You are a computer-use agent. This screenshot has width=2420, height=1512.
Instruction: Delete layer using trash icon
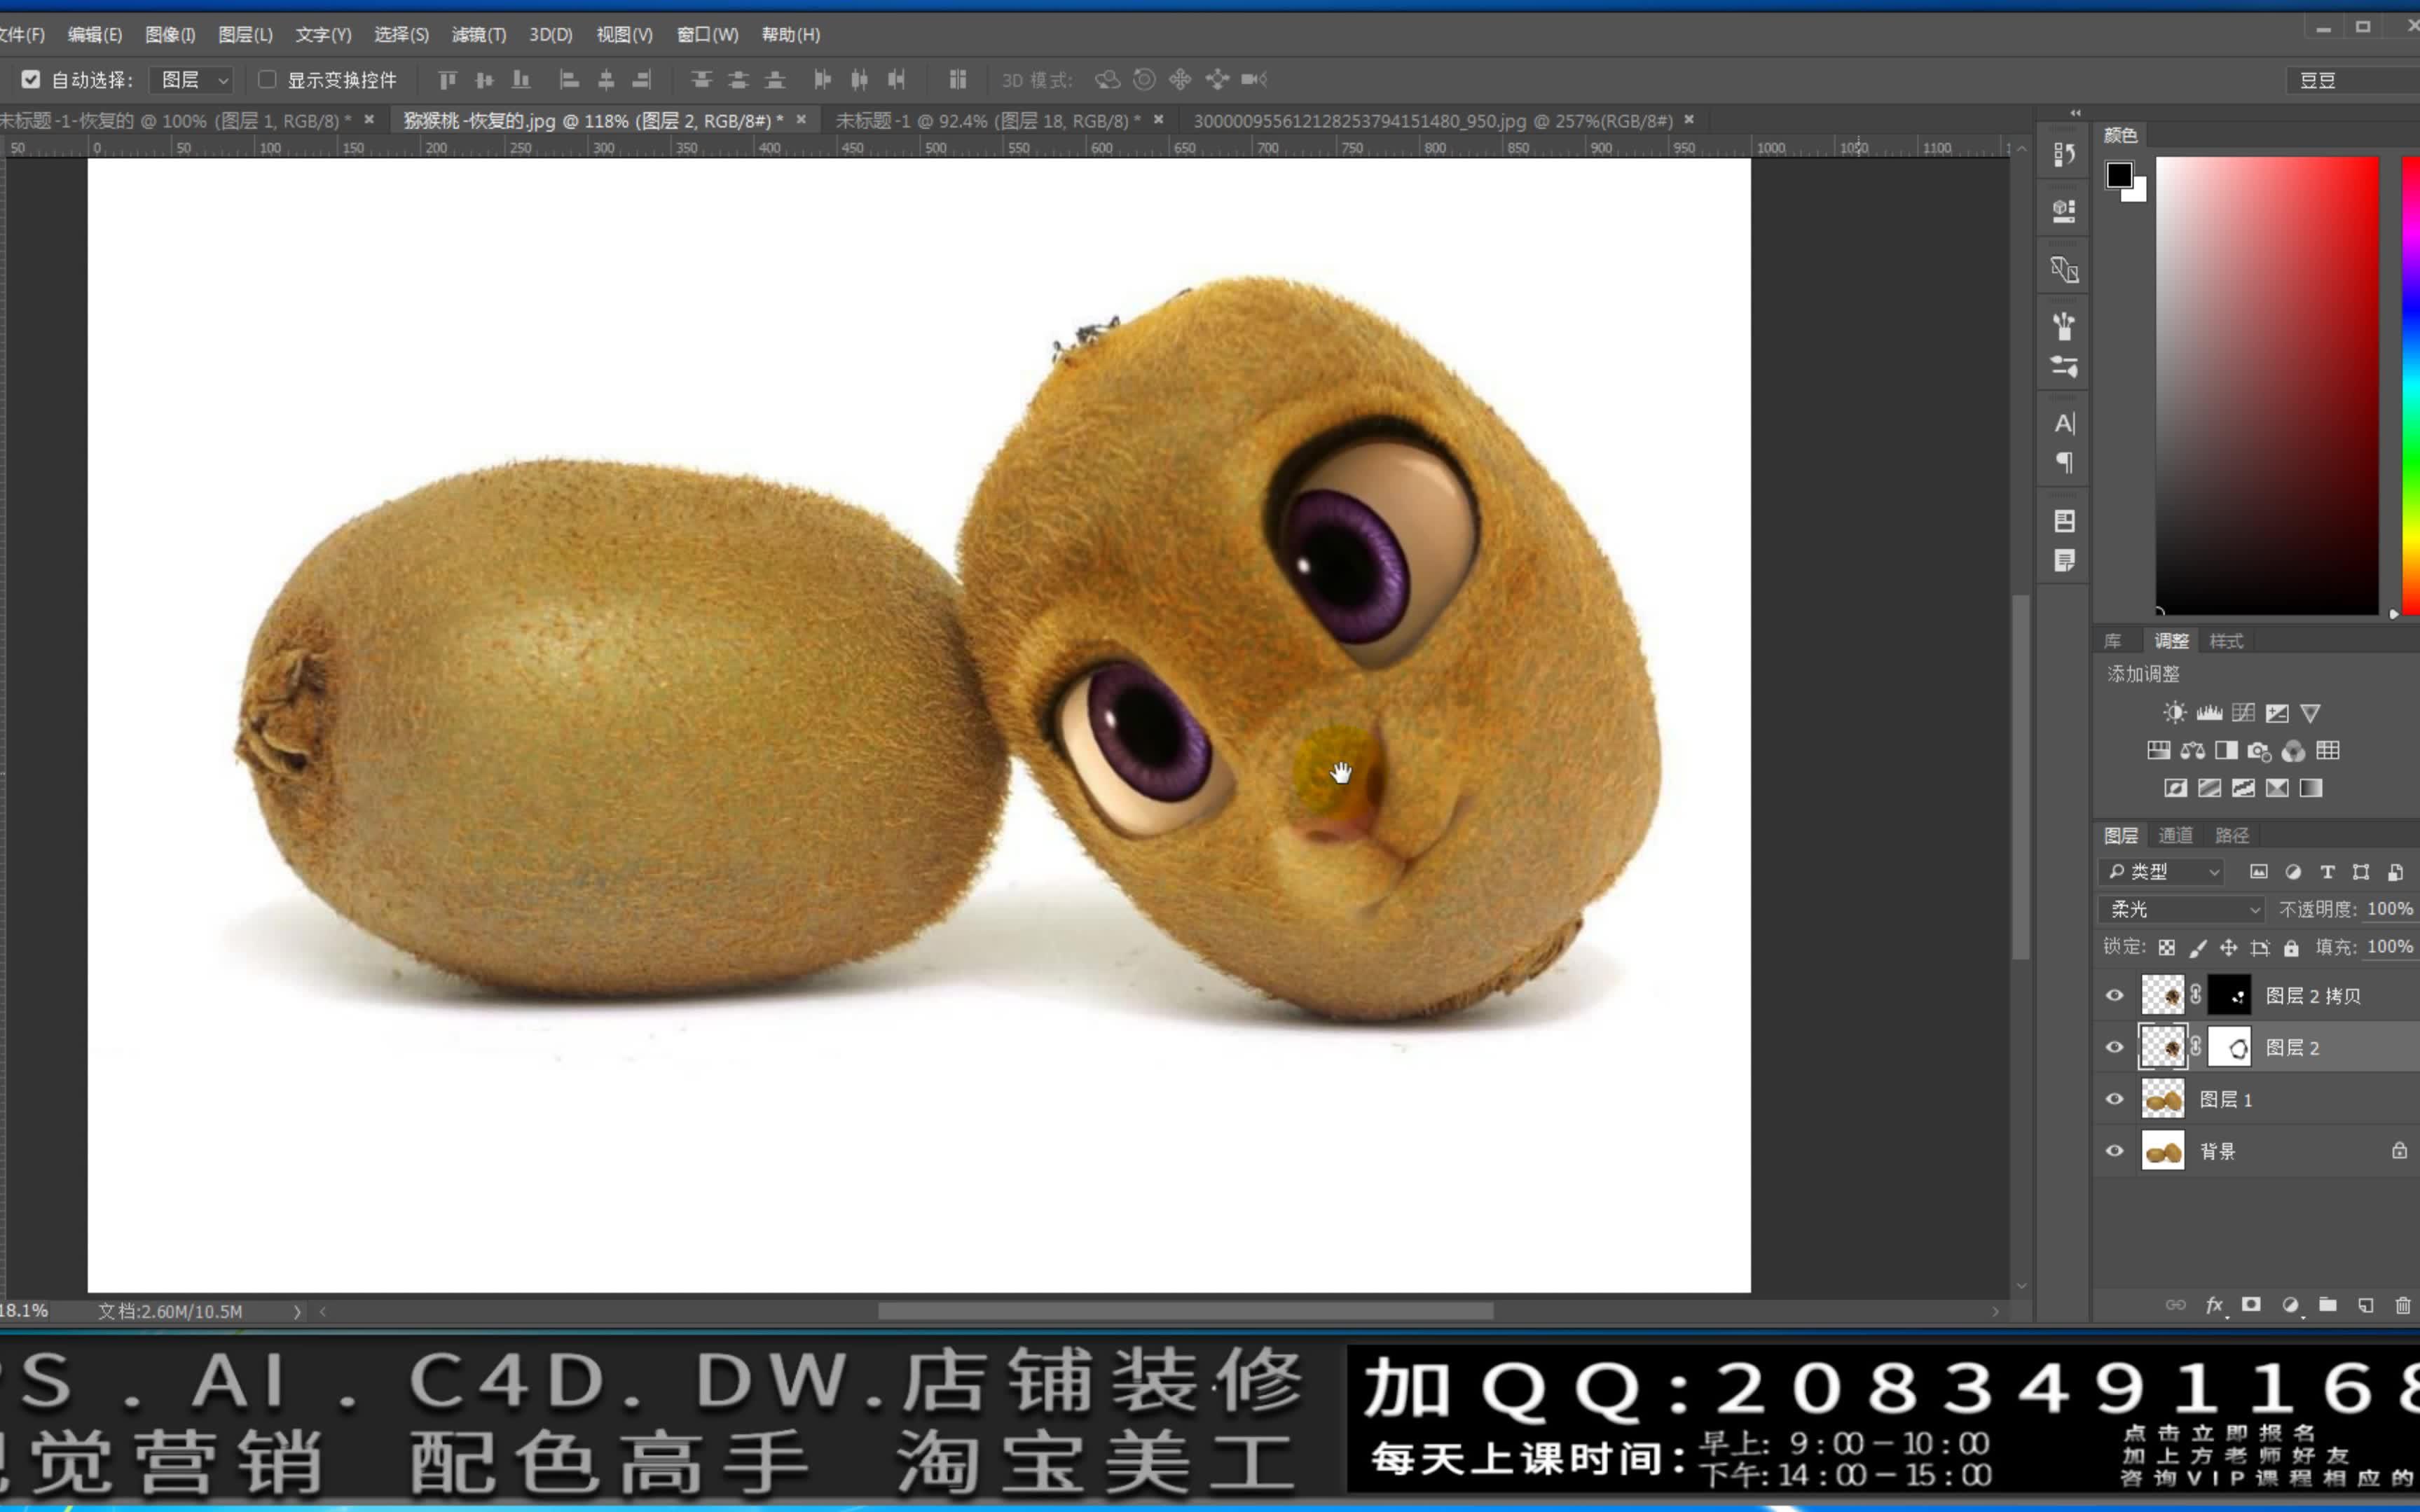2402,1305
